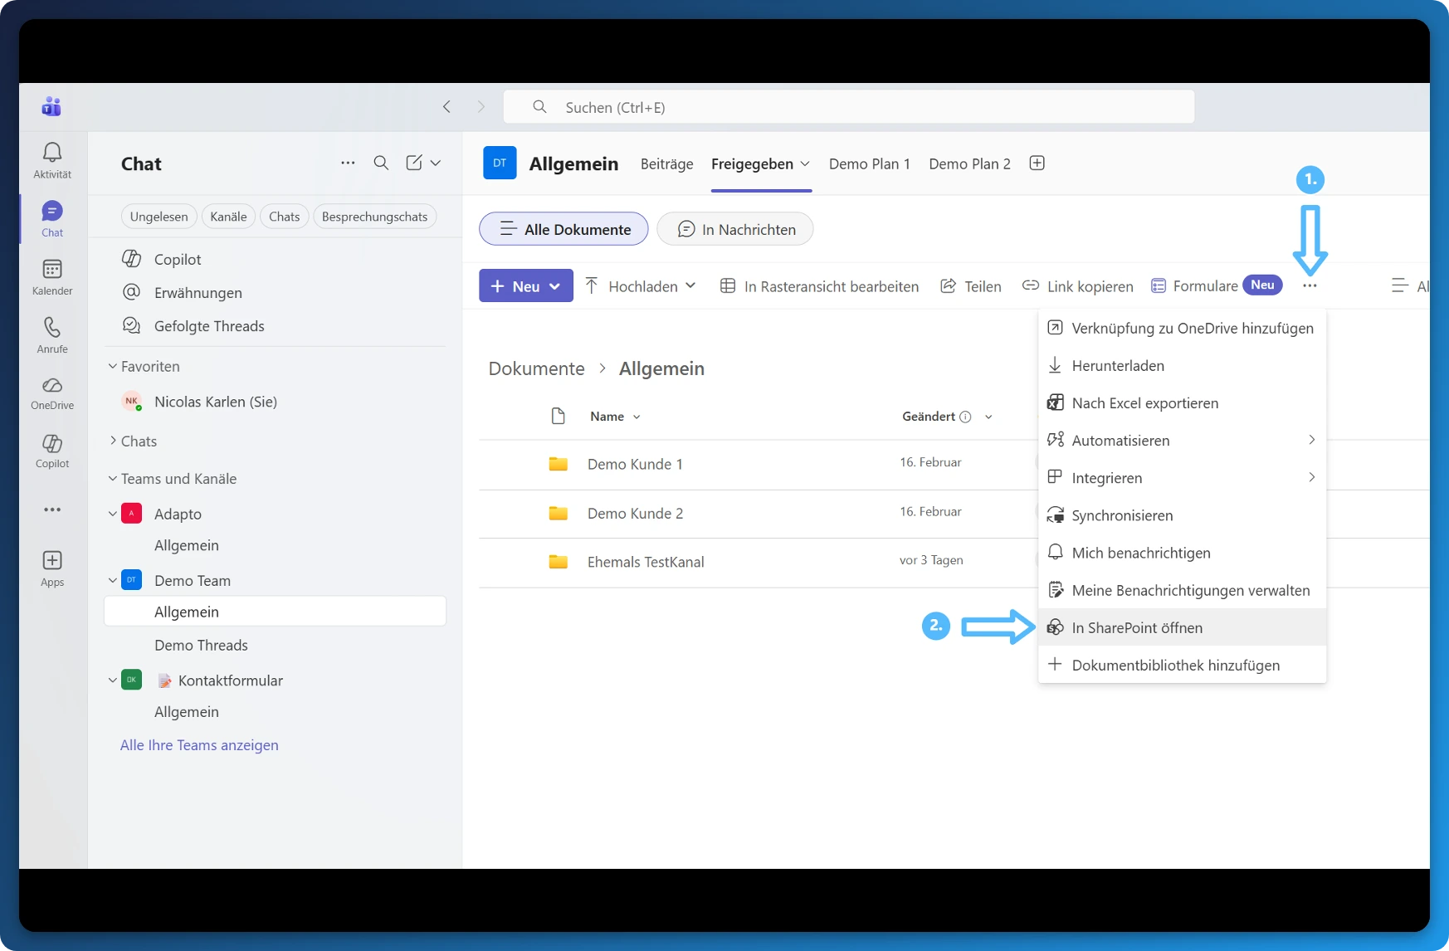The width and height of the screenshot is (1449, 951).
Task: Start a new chat with compose icon
Action: (414, 163)
